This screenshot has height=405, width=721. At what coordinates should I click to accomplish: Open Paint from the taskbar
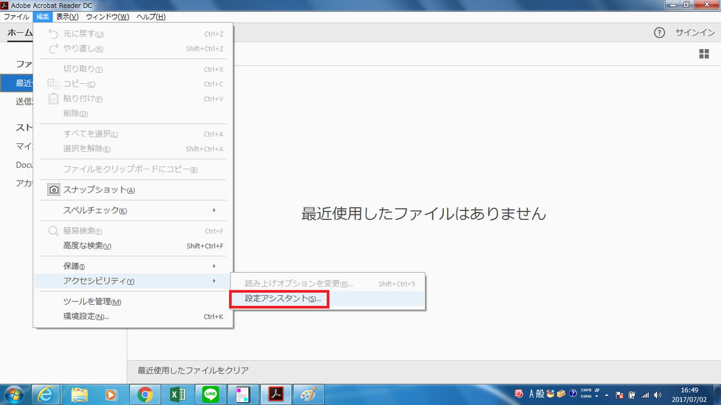[309, 395]
